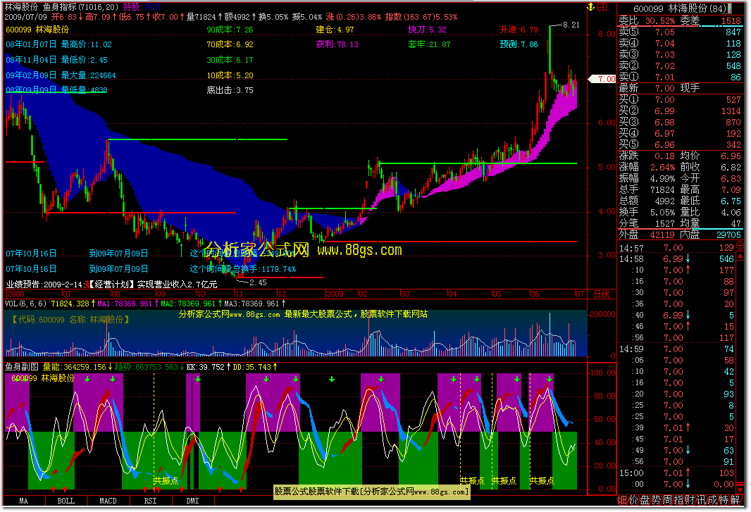Select the 卖② 7.02 ask row
Image resolution: width=751 pixels, height=512 pixels.
click(680, 65)
